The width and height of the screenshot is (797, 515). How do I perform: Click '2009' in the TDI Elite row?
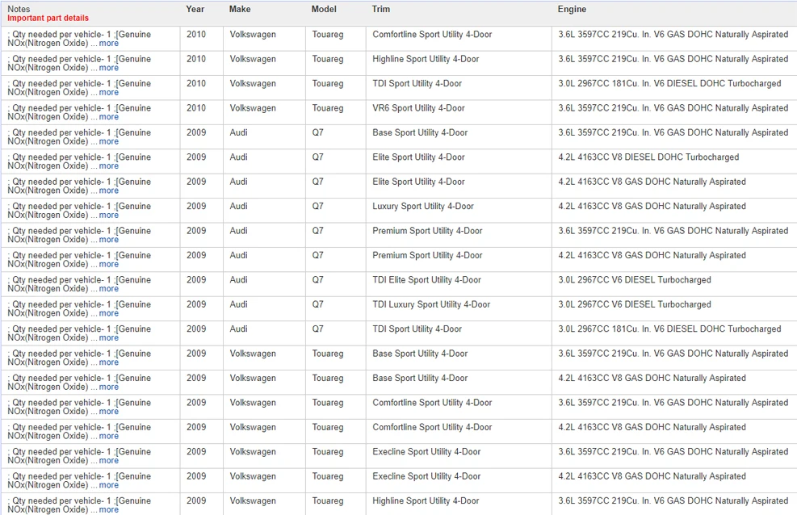(196, 280)
